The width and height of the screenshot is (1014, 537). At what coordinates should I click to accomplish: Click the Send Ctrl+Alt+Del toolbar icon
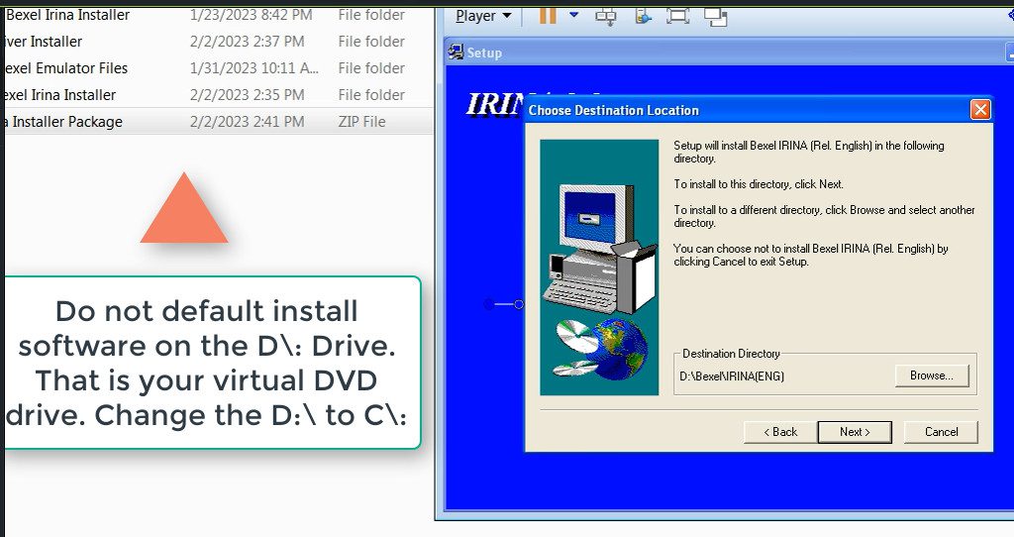pyautogui.click(x=606, y=16)
